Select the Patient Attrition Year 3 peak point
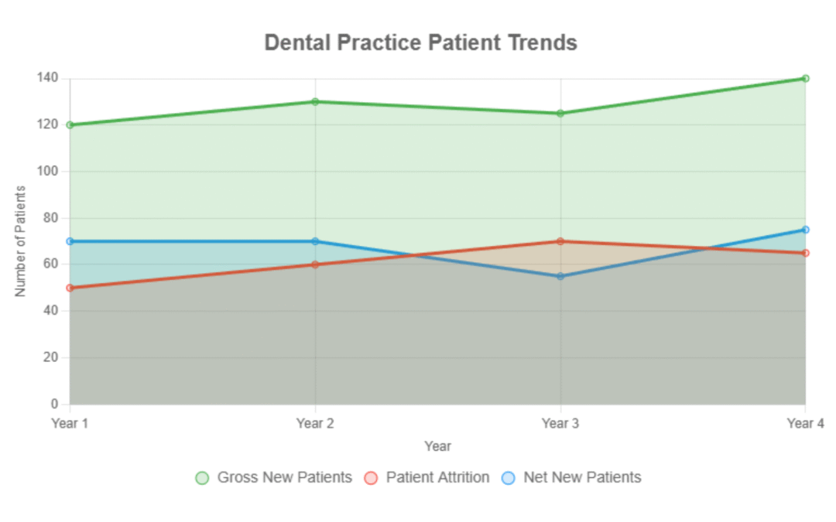Image resolution: width=836 pixels, height=522 pixels. tap(560, 241)
